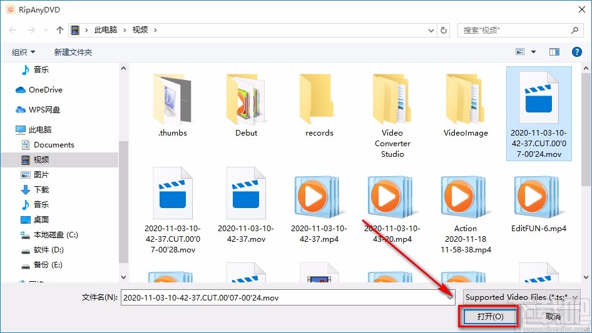Open Documents in the navigation pane
Screen dimensions: 592x333
(x=48, y=145)
